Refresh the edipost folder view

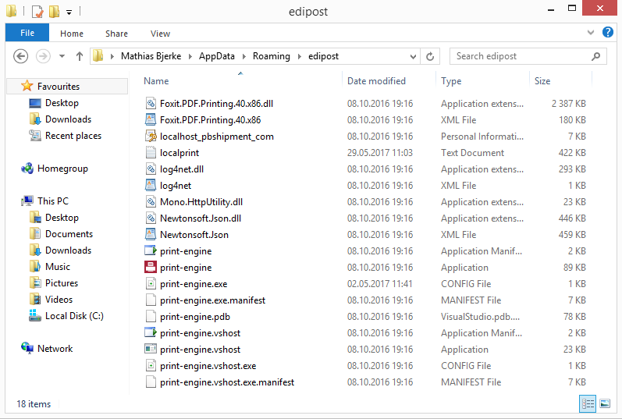pos(430,56)
